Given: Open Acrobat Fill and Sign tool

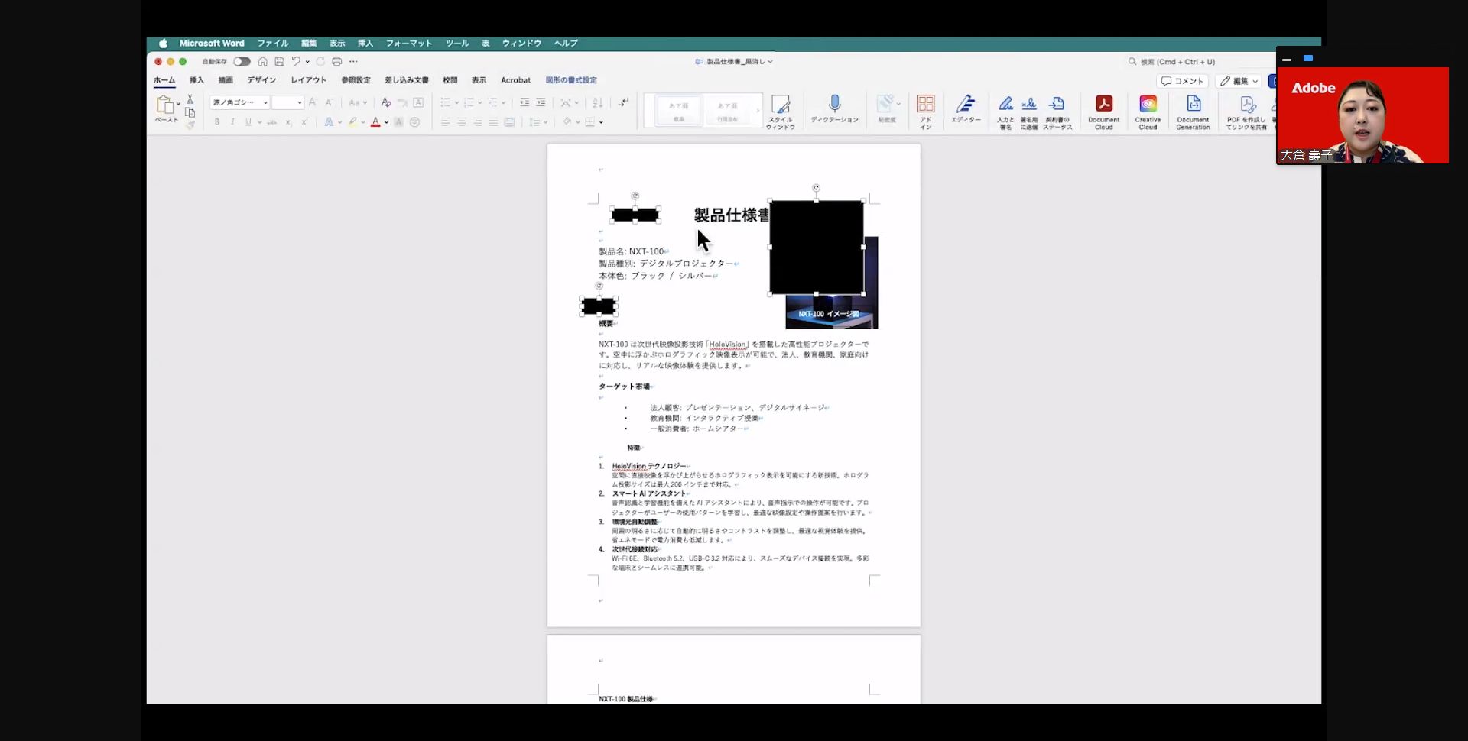Looking at the screenshot, I should pos(1005,112).
